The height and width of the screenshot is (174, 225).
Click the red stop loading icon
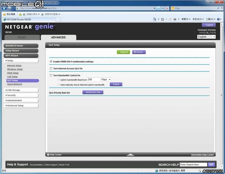pyautogui.click(x=167, y=8)
